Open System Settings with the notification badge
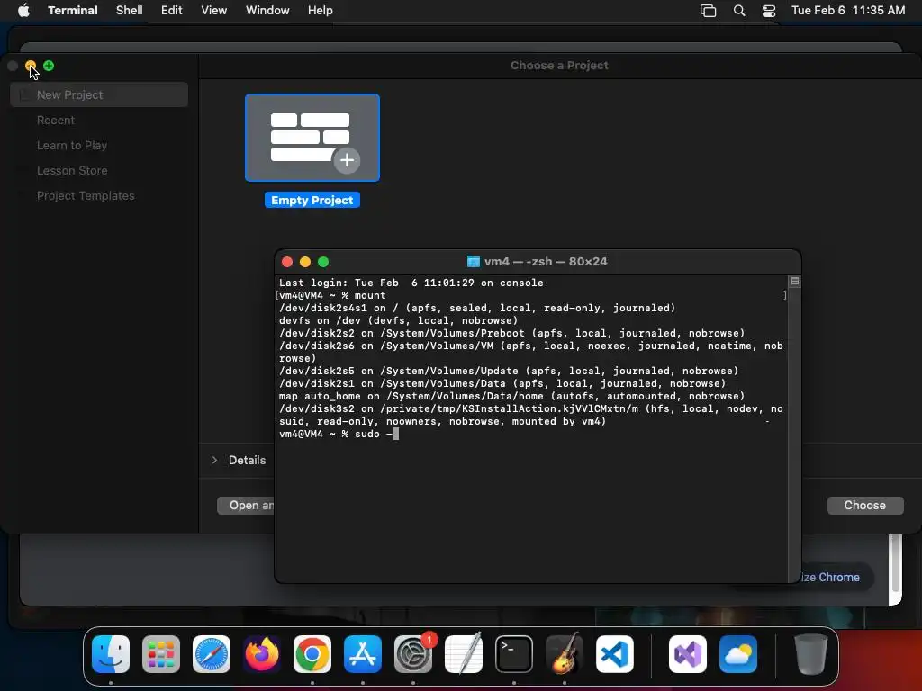 (x=413, y=654)
